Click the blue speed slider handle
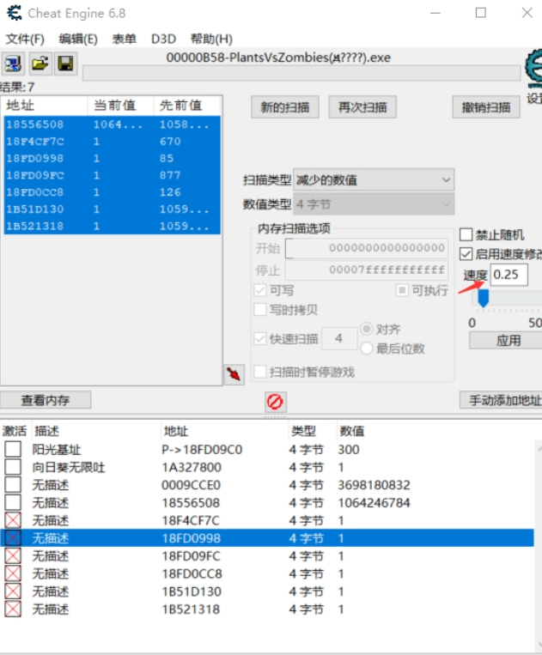Screen dimensions: 542x655 click(x=483, y=298)
